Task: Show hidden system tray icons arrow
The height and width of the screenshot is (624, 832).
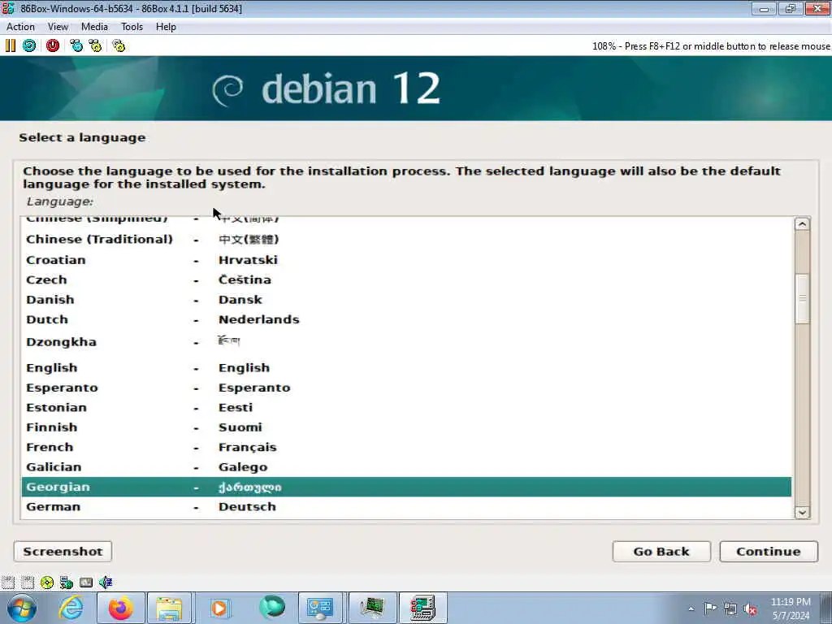Action: click(691, 609)
